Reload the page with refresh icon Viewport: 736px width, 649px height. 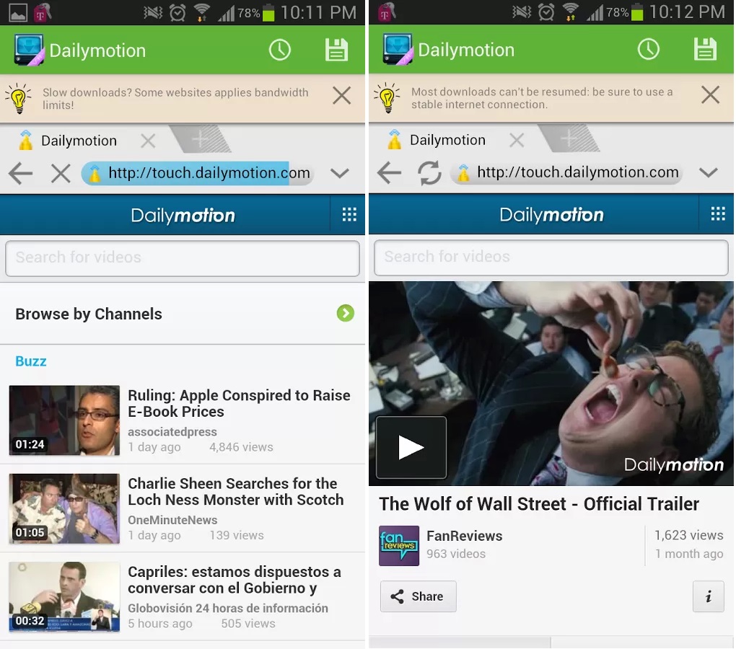[x=429, y=172]
